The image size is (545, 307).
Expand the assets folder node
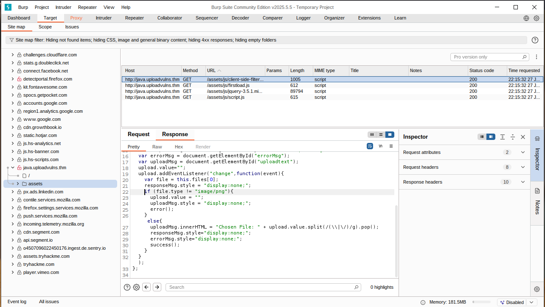coord(18,184)
